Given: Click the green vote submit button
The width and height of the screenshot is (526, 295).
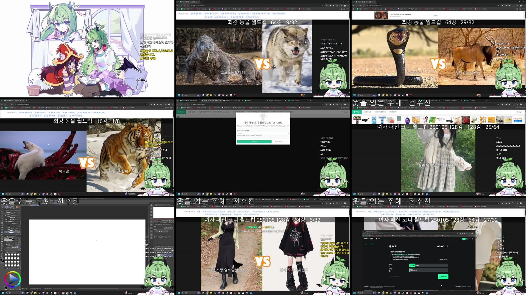Looking at the screenshot, I should pyautogui.click(x=443, y=276).
